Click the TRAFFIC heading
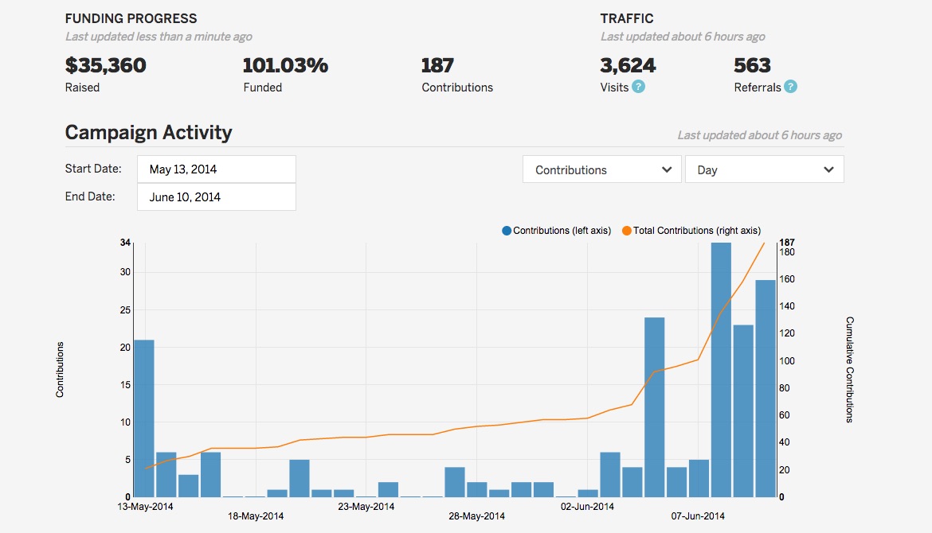Image resolution: width=932 pixels, height=533 pixels. pyautogui.click(x=626, y=18)
